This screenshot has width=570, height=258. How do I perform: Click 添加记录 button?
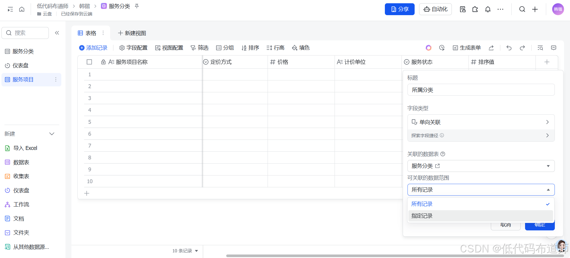click(93, 48)
